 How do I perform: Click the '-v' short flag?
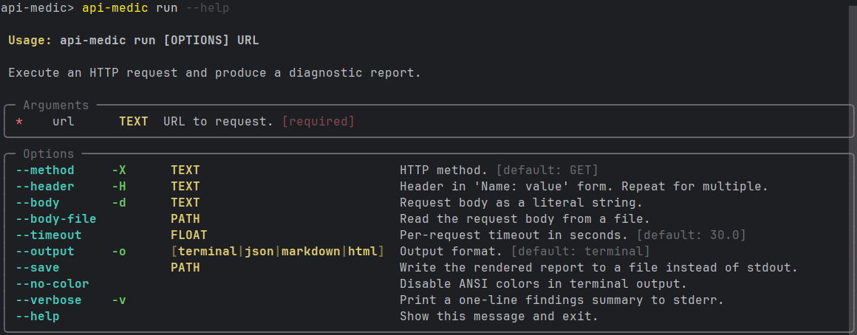[119, 300]
